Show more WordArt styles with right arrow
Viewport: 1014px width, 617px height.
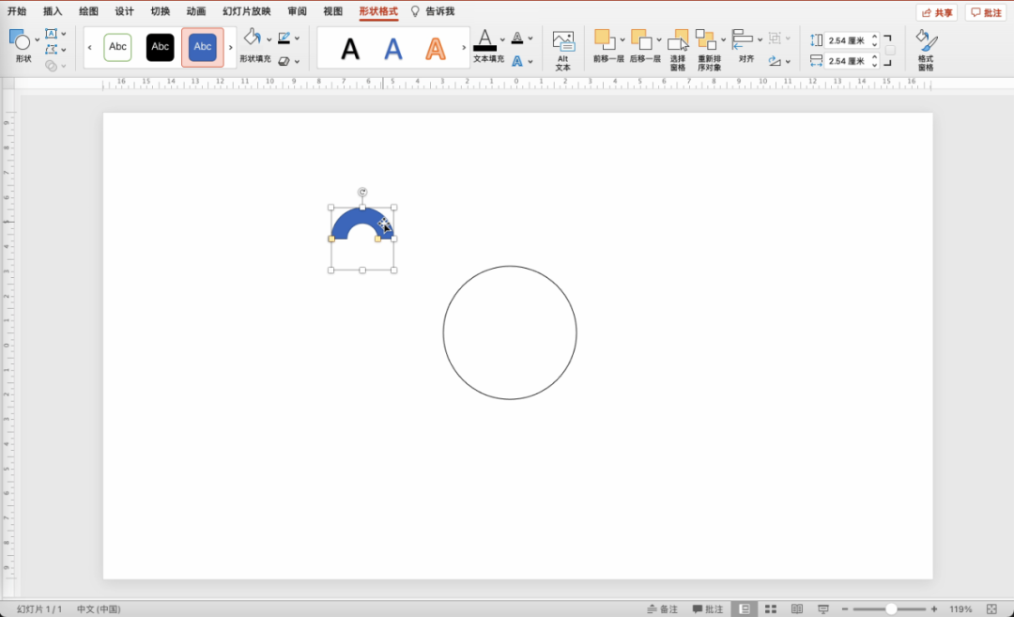[x=464, y=47]
